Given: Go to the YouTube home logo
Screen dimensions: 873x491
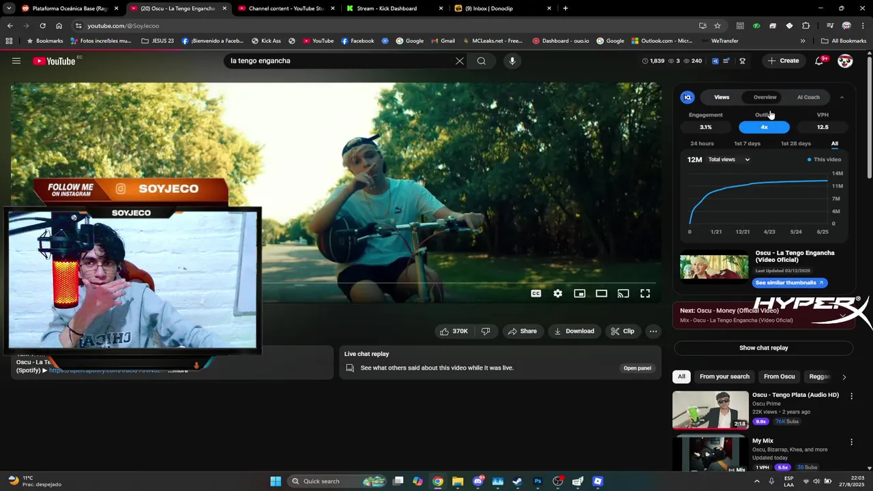Looking at the screenshot, I should (54, 61).
